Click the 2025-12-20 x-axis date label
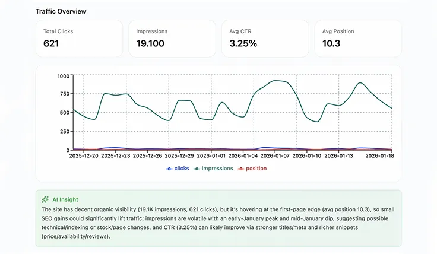The width and height of the screenshot is (437, 254). [x=84, y=156]
